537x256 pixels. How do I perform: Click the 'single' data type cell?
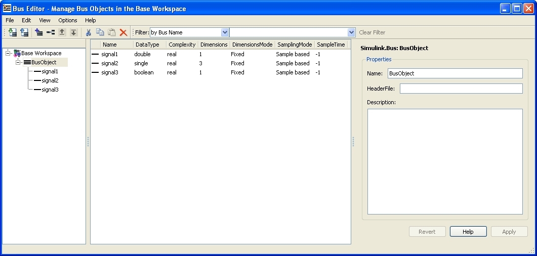point(141,63)
